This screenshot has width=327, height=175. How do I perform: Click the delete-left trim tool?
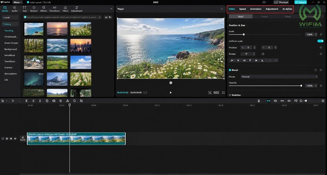34,101
